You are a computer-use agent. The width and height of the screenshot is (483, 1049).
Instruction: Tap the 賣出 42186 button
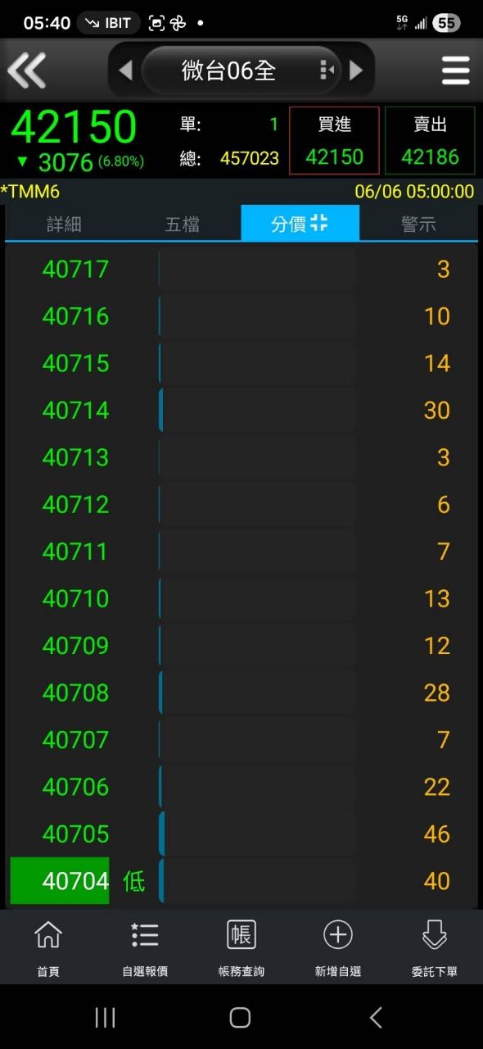[431, 140]
